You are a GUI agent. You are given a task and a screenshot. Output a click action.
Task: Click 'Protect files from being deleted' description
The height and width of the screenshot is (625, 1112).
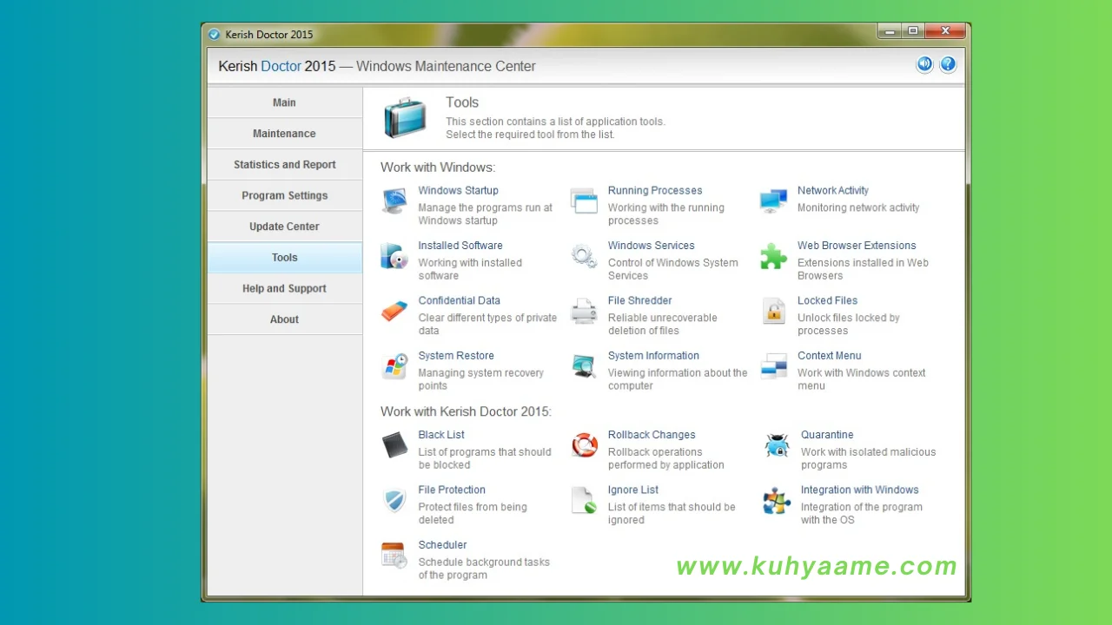pyautogui.click(x=473, y=514)
